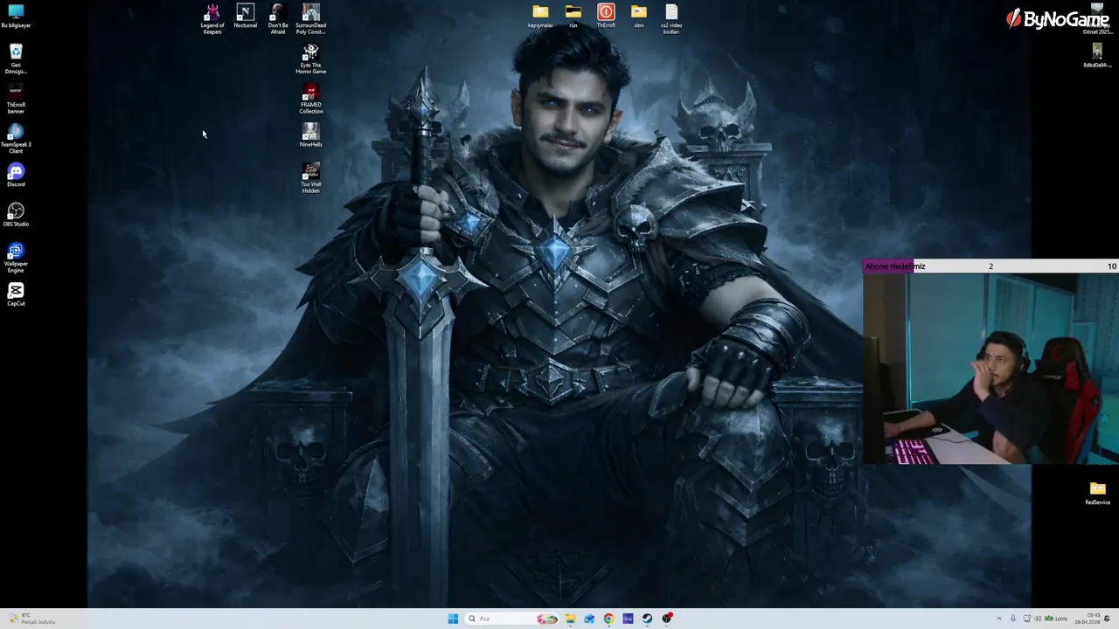Screen dimensions: 1119x629
Task: Open the weather widget on the taskbar
Action: pyautogui.click(x=31, y=619)
